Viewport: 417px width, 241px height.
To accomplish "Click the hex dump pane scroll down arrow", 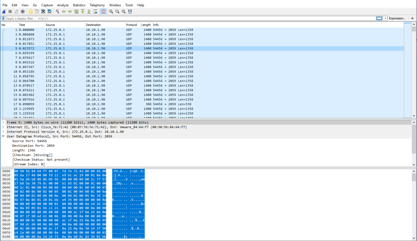I will click(414, 238).
